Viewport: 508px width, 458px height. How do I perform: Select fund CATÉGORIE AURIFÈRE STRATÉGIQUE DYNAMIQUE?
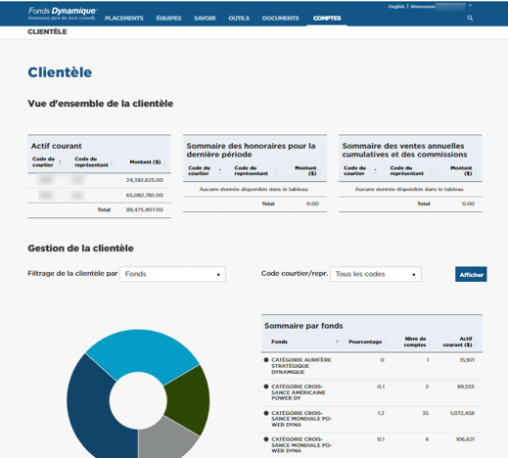coord(301,366)
